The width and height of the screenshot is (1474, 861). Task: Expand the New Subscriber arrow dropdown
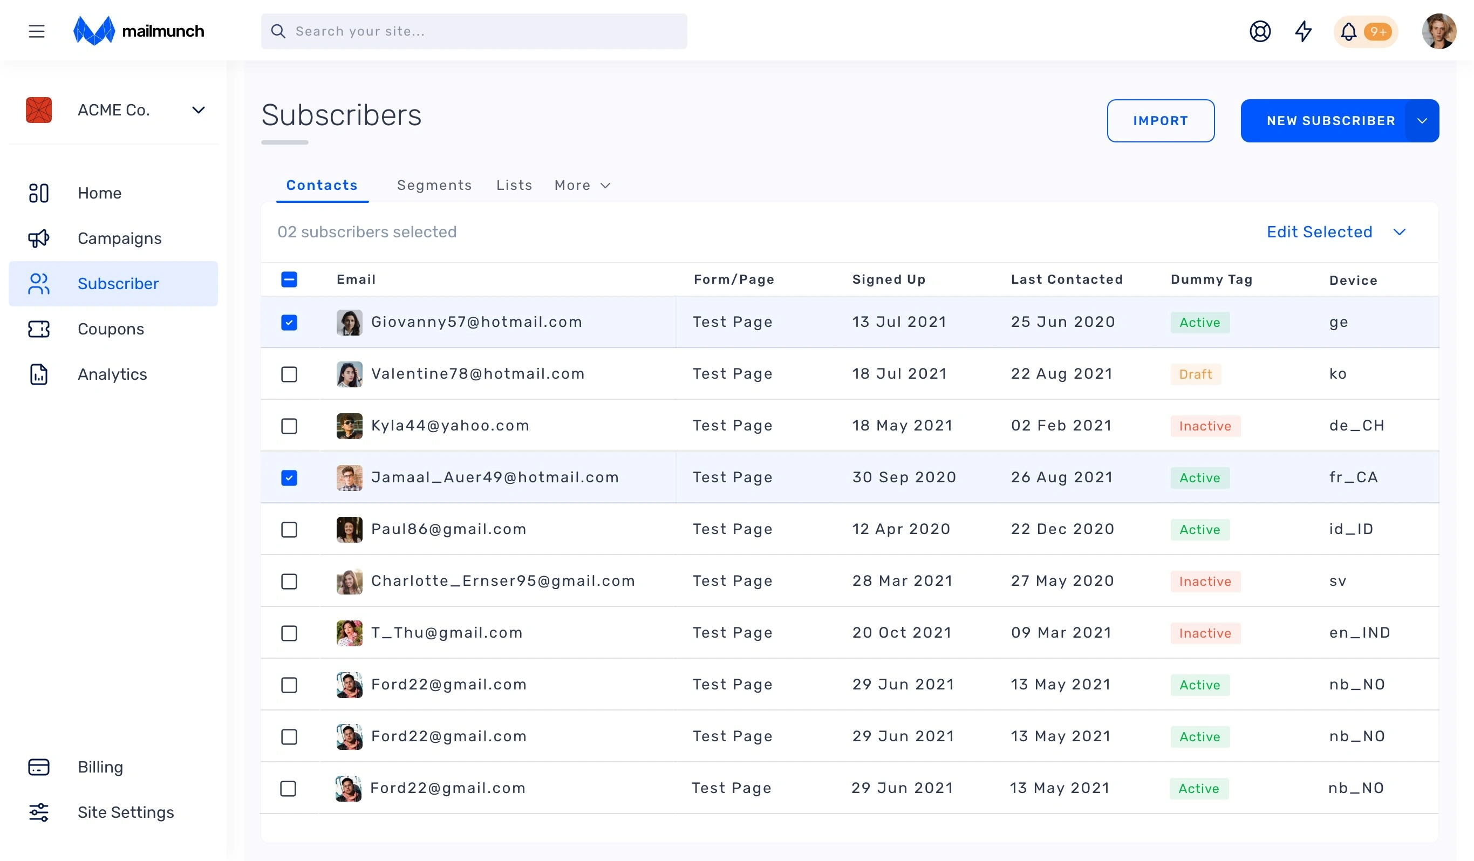[x=1422, y=121]
